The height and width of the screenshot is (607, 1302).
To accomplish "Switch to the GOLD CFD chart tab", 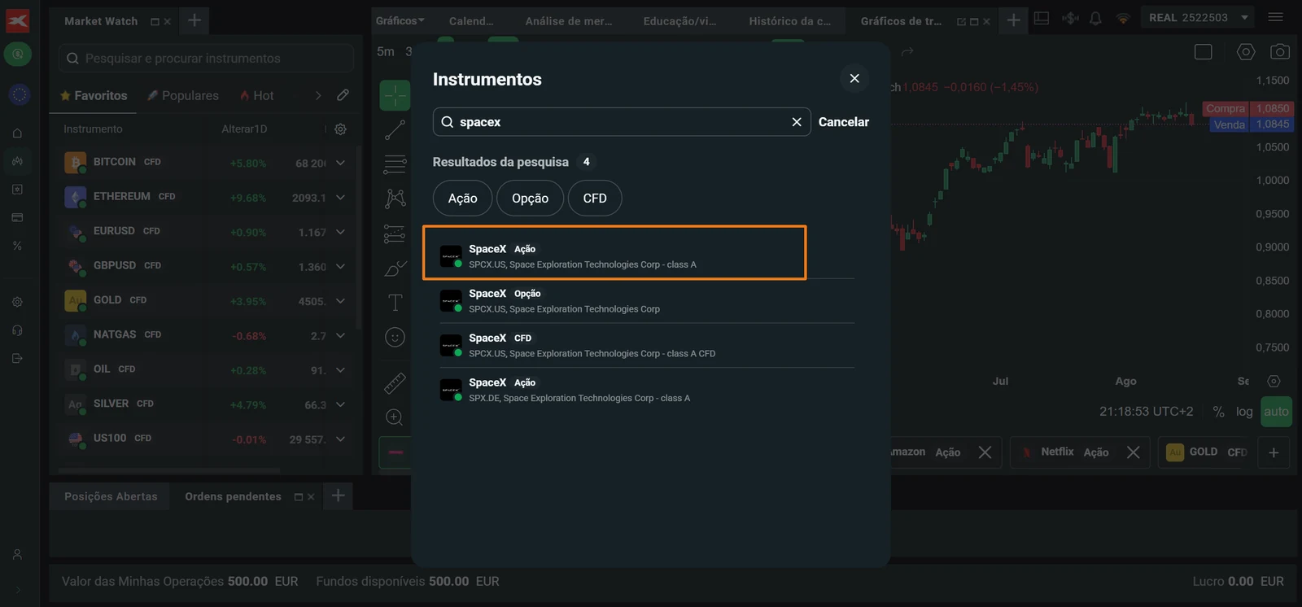I will tap(1207, 452).
